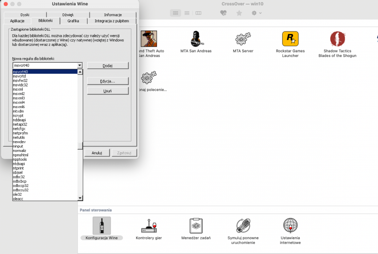Viewport: 378px width, 254px height.
Task: Choose msxml3 from the library list
Action: click(45, 98)
